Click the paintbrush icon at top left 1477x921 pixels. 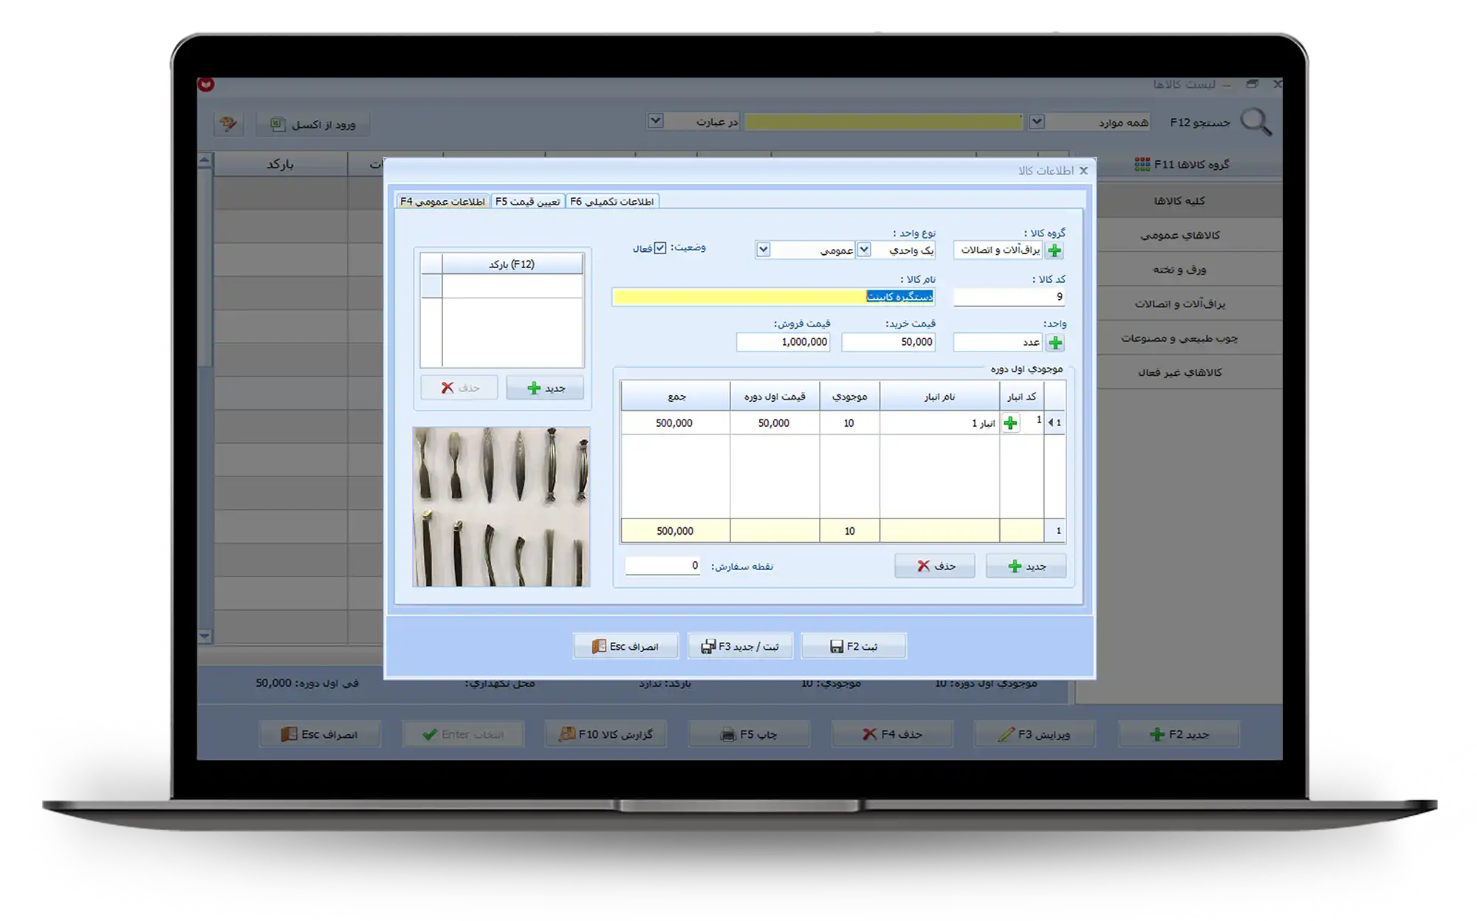pos(228,123)
